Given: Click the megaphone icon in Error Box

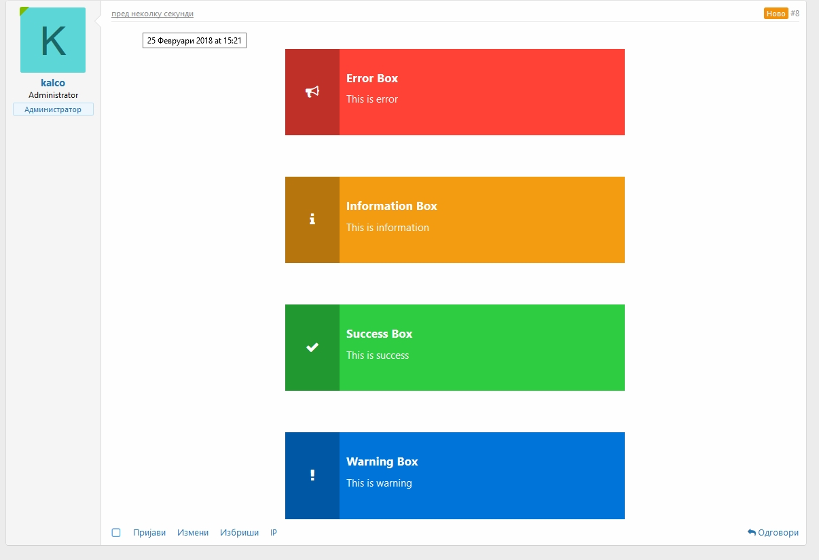Looking at the screenshot, I should [312, 92].
